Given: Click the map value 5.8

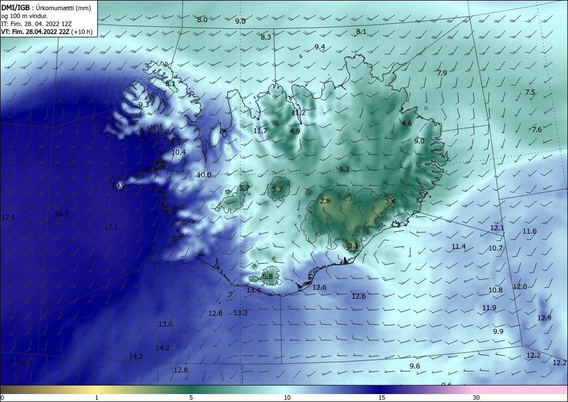Looking at the screenshot, I should (x=268, y=277).
